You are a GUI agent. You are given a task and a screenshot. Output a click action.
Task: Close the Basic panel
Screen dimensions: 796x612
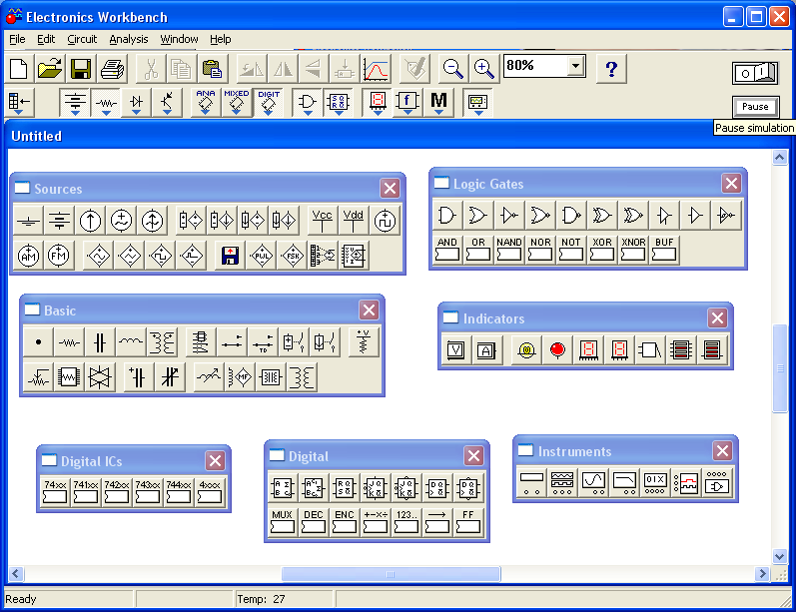pyautogui.click(x=370, y=310)
